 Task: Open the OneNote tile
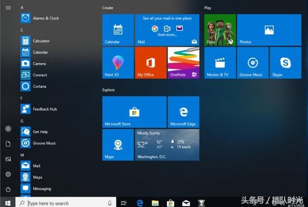pos(184,63)
